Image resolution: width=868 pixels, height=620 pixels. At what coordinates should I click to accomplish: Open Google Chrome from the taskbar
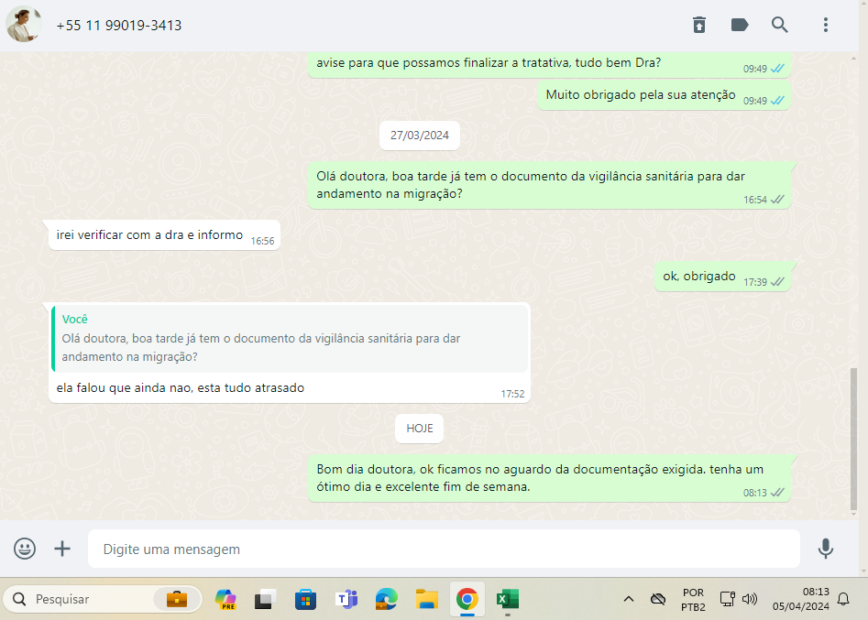[x=467, y=599]
